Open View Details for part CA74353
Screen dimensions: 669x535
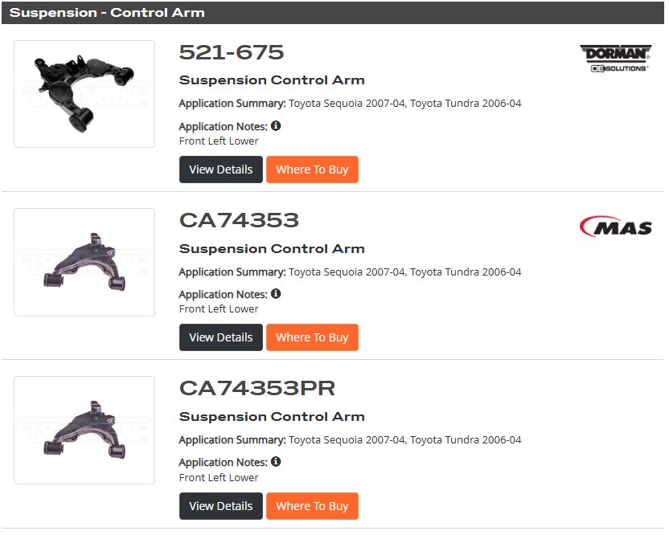click(221, 337)
